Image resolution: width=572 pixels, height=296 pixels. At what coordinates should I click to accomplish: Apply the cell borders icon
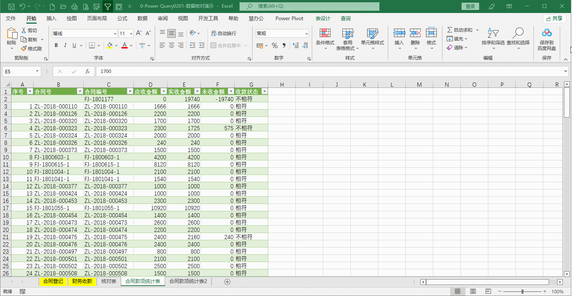pyautogui.click(x=92, y=45)
